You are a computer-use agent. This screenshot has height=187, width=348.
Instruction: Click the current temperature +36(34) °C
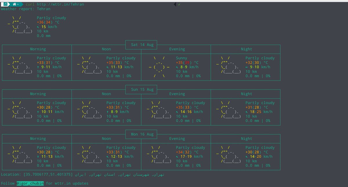(48, 22)
